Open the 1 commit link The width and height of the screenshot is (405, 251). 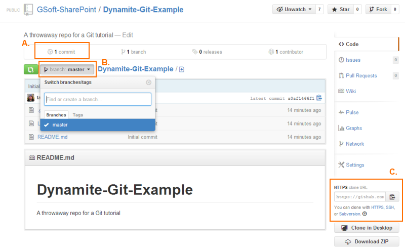click(61, 52)
